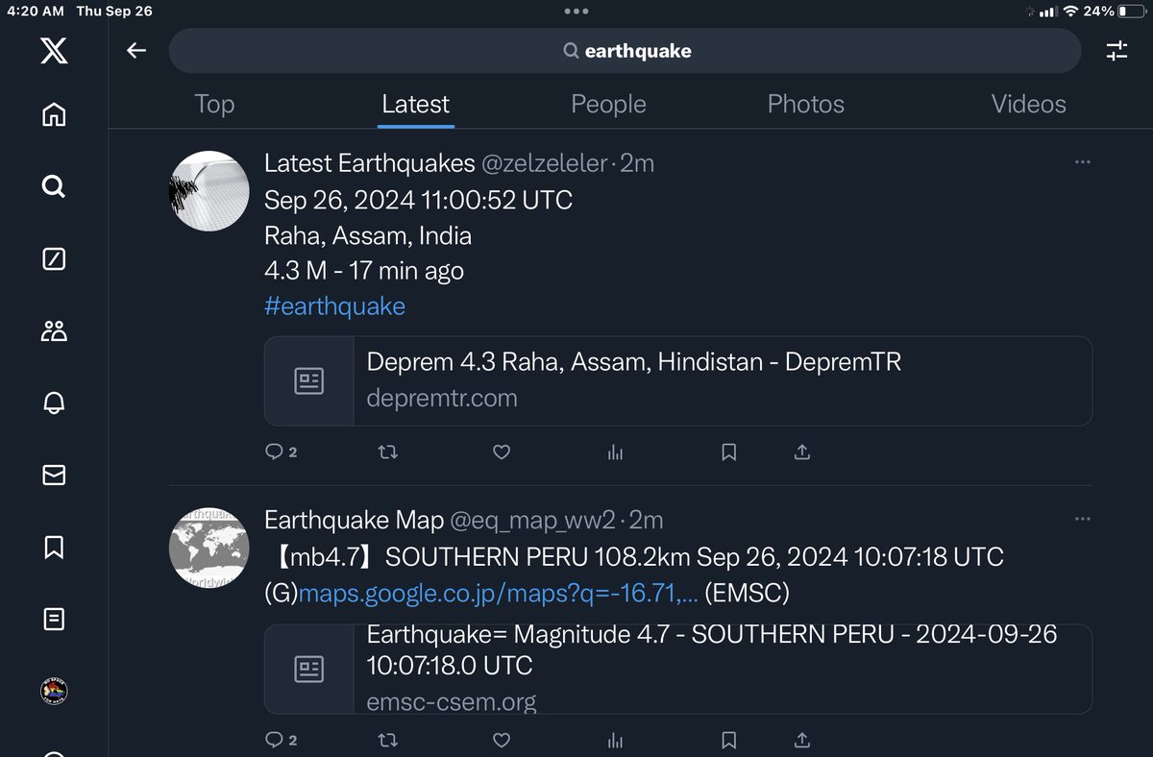Open Messages envelope icon
Image resolution: width=1153 pixels, height=757 pixels.
[x=54, y=475]
